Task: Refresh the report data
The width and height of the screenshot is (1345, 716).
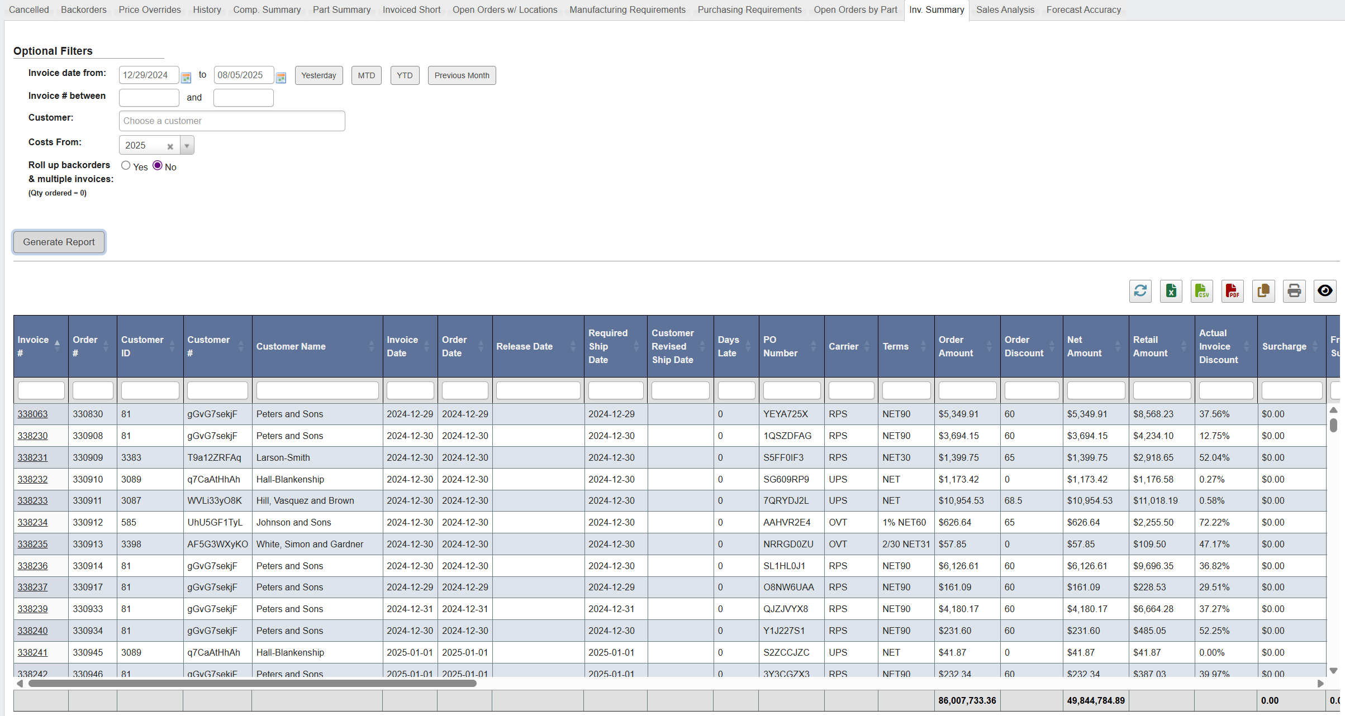Action: [x=1140, y=291]
